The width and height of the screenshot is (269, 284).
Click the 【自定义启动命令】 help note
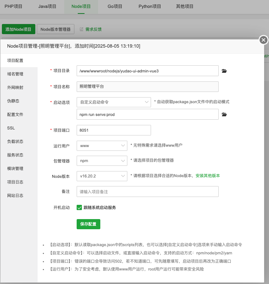click(x=141, y=253)
